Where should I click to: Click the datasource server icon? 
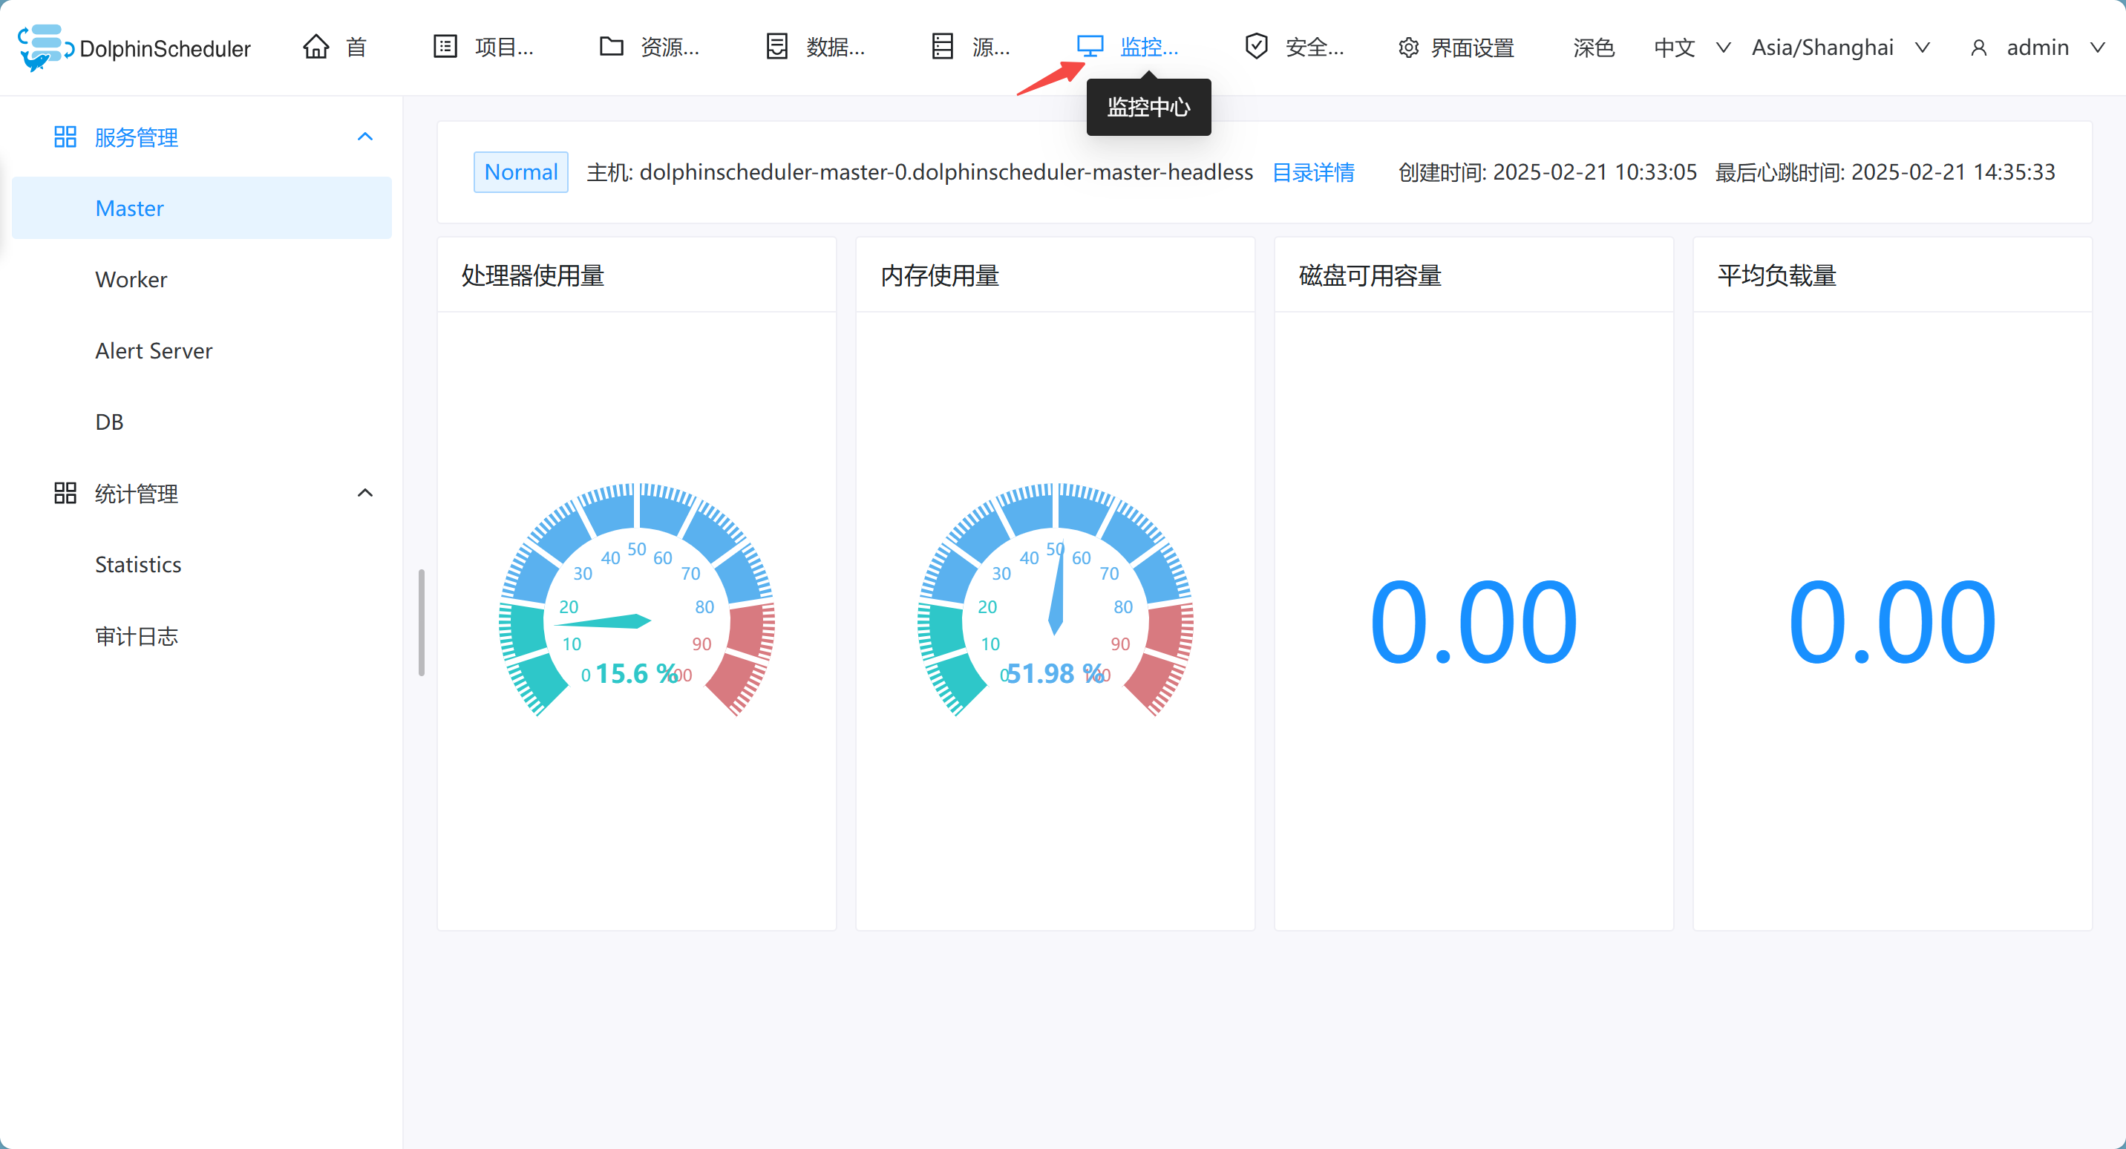[x=942, y=47]
